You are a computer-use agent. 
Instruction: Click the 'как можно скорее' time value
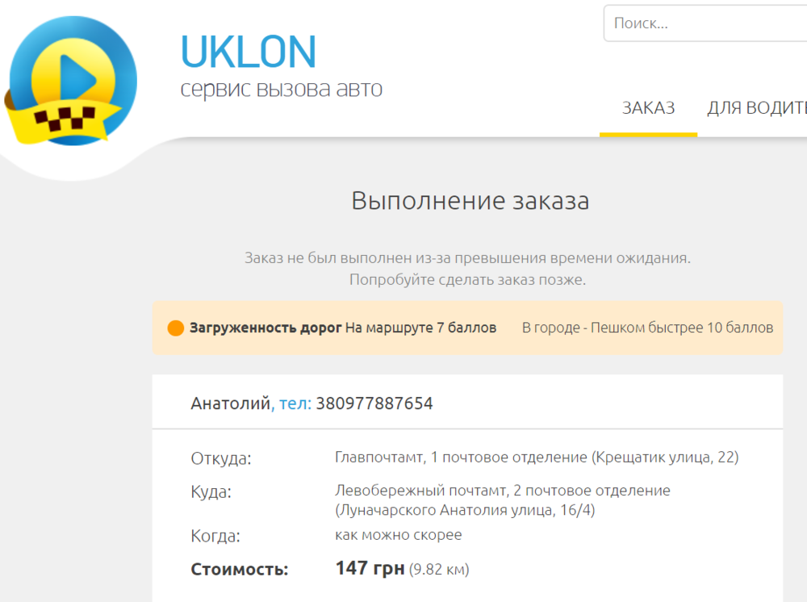click(399, 535)
